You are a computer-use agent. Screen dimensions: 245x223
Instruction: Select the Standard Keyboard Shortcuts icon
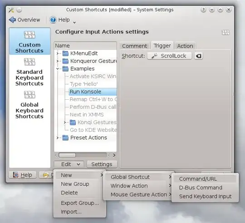point(29,62)
